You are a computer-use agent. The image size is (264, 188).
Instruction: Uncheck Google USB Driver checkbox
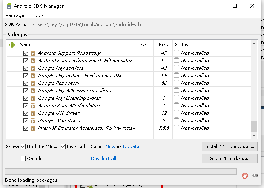pyautogui.click(x=26, y=113)
